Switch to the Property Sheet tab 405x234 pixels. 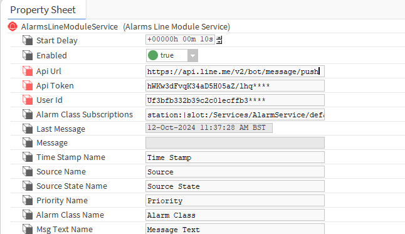[43, 10]
